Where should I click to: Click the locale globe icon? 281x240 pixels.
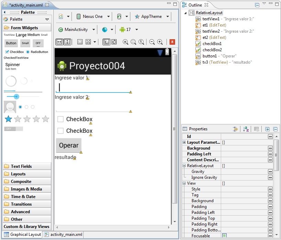105,30
